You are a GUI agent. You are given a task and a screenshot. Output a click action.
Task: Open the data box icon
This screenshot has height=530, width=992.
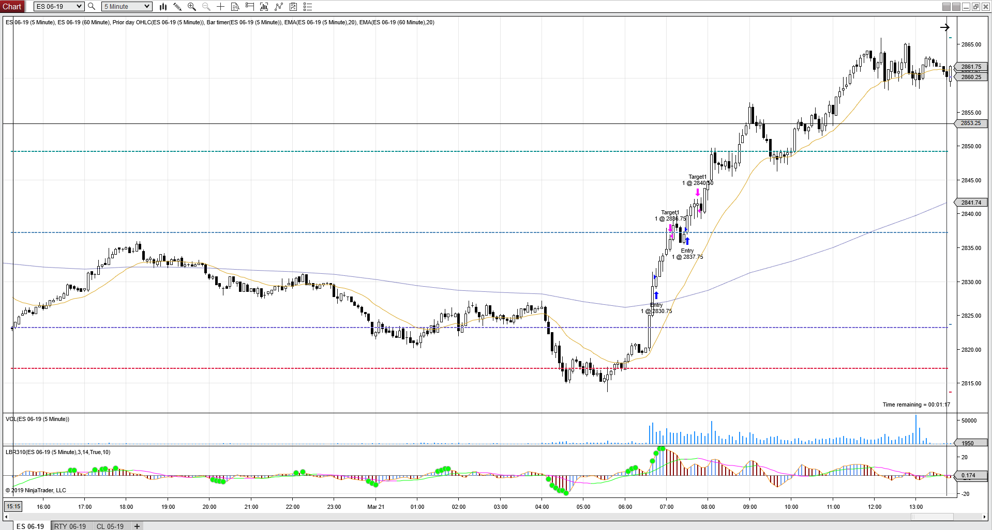pyautogui.click(x=235, y=6)
